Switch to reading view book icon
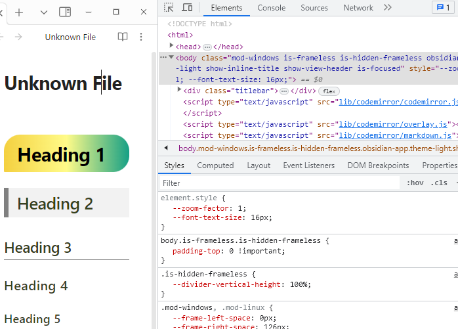 coord(123,37)
